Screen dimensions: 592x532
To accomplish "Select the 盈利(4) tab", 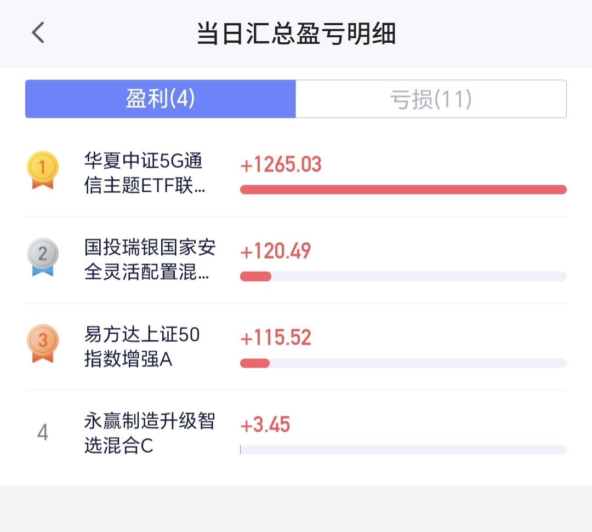I will click(161, 99).
